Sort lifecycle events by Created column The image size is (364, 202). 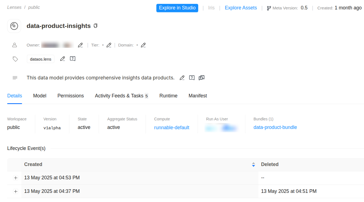(x=253, y=164)
